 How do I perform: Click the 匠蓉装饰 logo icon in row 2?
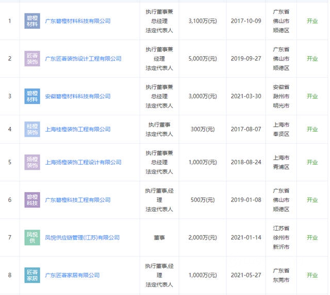(32, 59)
